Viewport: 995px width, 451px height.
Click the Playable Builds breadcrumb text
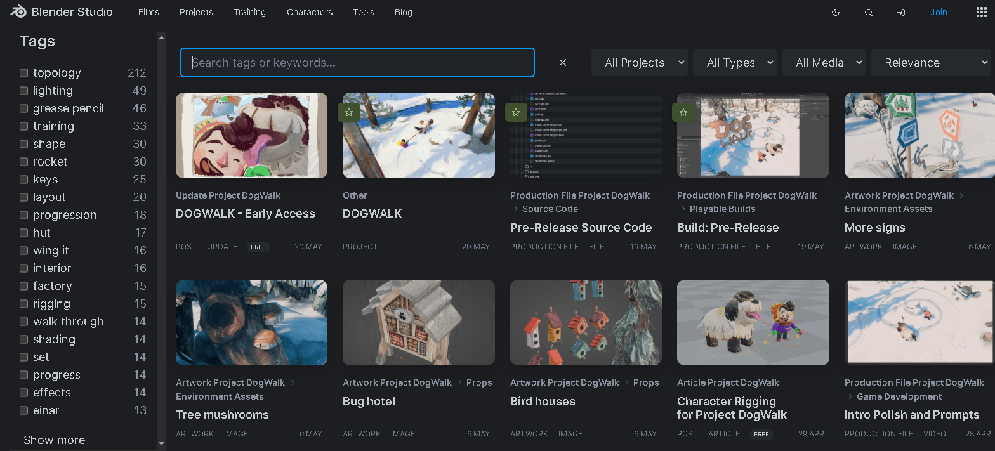point(723,209)
